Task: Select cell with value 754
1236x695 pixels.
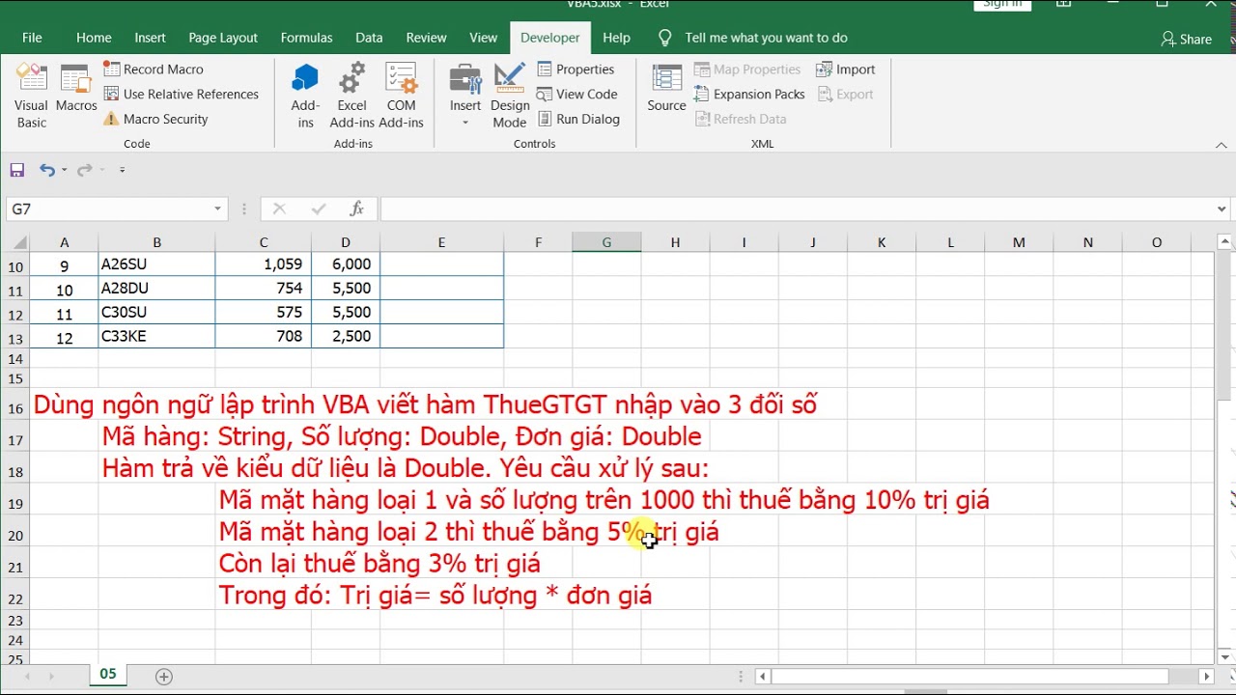Action: (x=264, y=289)
